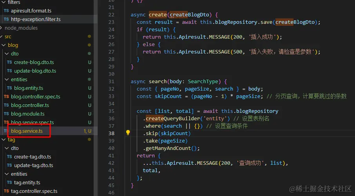Collapse the tag folder chevron

click(x=4, y=139)
